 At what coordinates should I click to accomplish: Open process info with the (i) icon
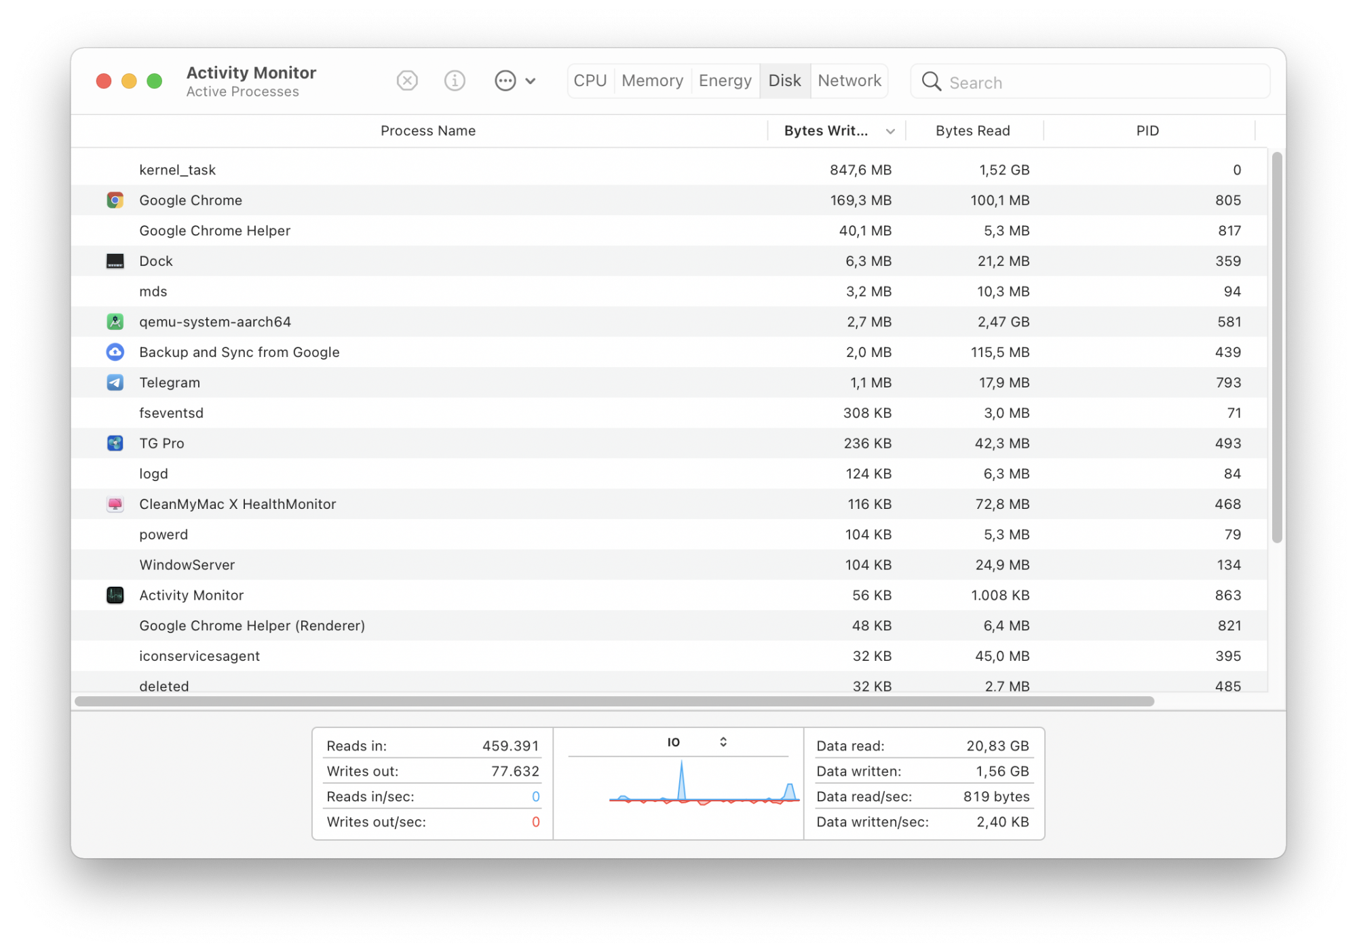coord(454,81)
